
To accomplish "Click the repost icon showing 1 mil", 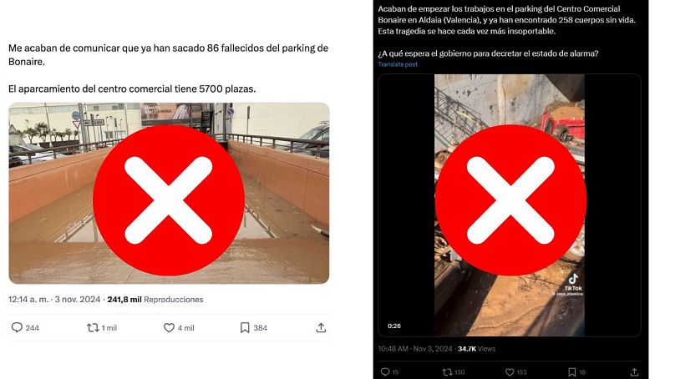I will [93, 328].
